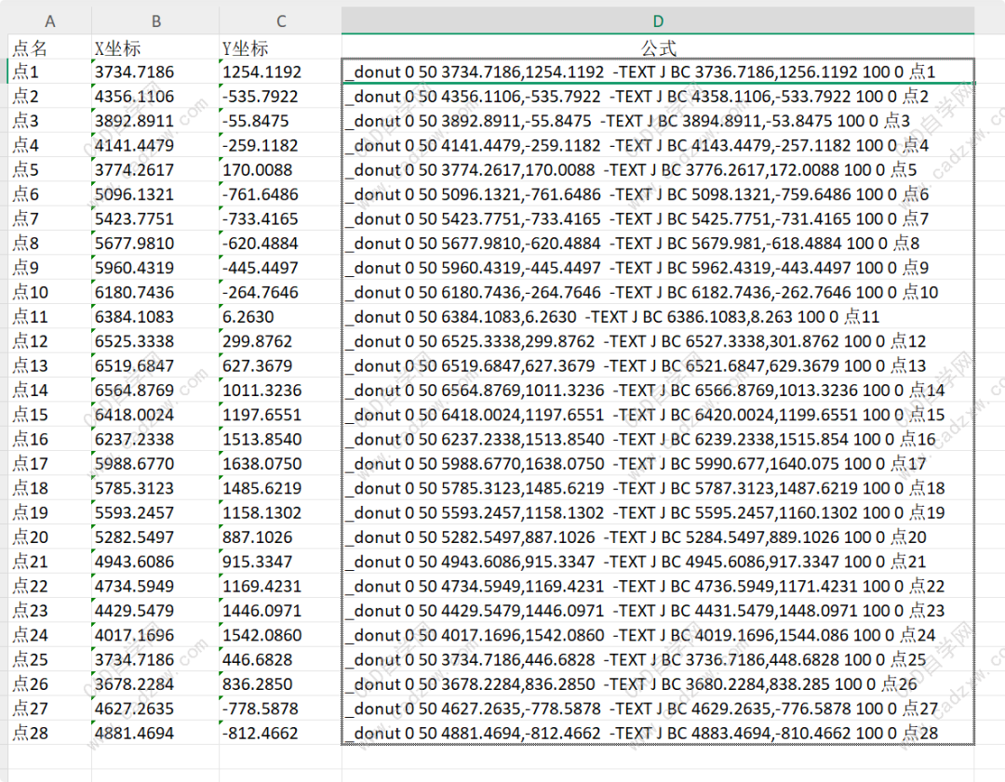
Task: Select cell with value 4141.4479
Action: coord(155,145)
